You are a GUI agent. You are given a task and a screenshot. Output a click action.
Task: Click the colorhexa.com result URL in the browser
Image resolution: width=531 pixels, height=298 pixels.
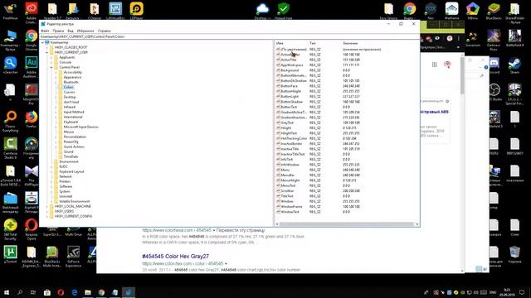(177, 230)
